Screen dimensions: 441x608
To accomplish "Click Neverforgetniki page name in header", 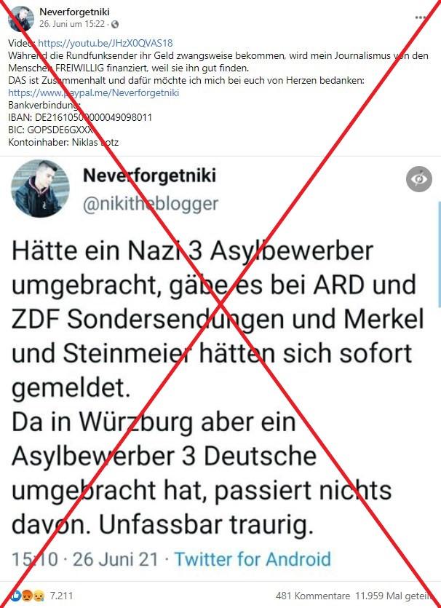I will [74, 12].
